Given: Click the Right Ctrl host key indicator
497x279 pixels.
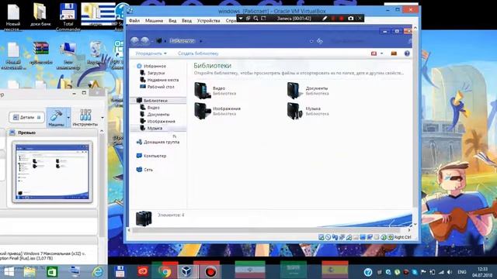Looking at the screenshot, I should tap(402, 237).
